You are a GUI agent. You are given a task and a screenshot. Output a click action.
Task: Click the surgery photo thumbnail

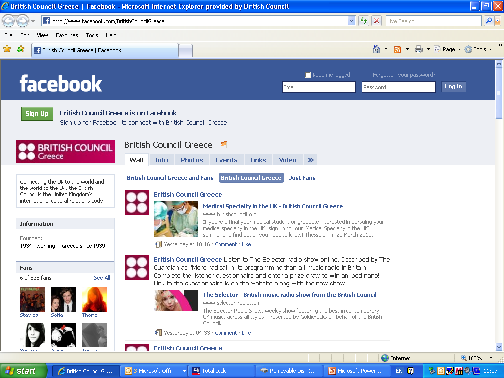176,219
